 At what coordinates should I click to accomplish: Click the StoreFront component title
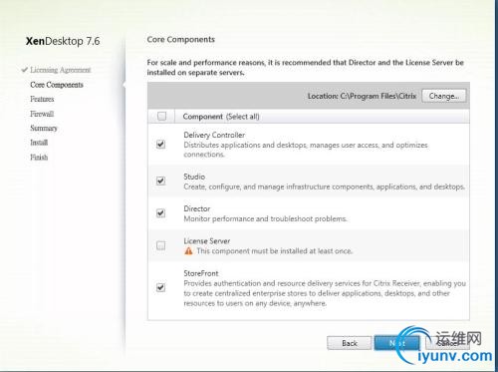point(201,273)
